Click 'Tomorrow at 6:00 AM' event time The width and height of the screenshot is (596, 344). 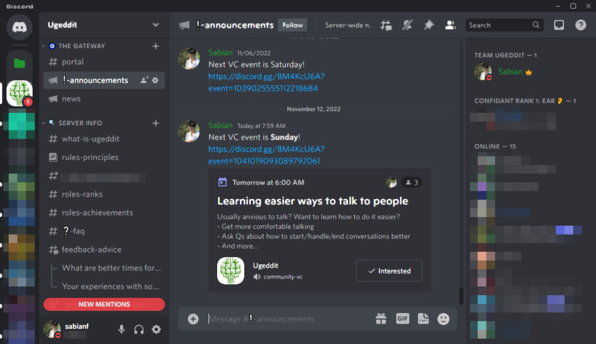coord(268,182)
